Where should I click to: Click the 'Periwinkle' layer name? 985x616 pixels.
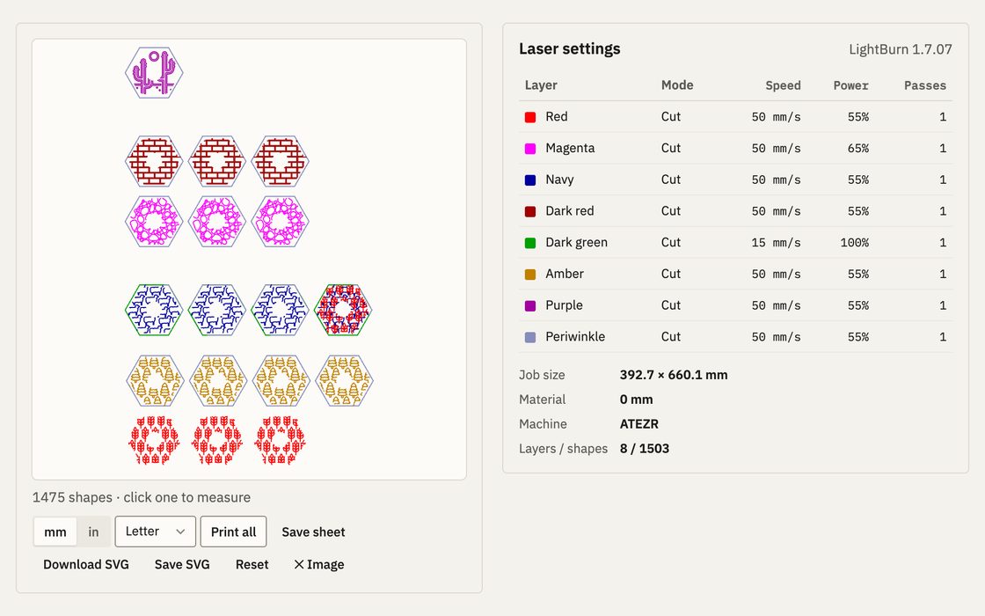[x=575, y=336]
